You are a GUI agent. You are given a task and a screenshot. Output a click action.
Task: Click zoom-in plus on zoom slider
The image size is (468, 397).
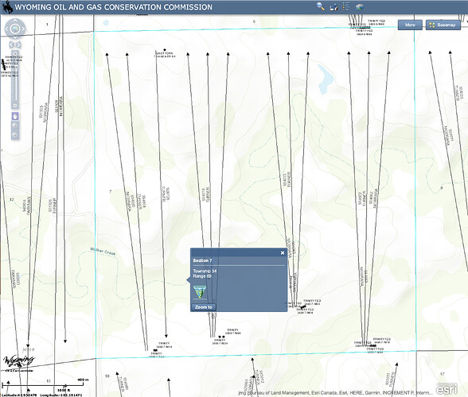point(15,54)
